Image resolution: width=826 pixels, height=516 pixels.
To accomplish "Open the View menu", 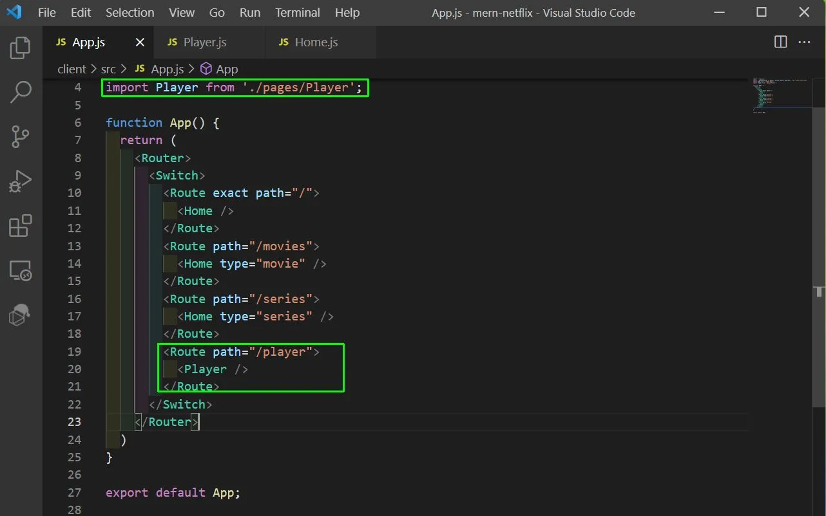I will click(182, 12).
